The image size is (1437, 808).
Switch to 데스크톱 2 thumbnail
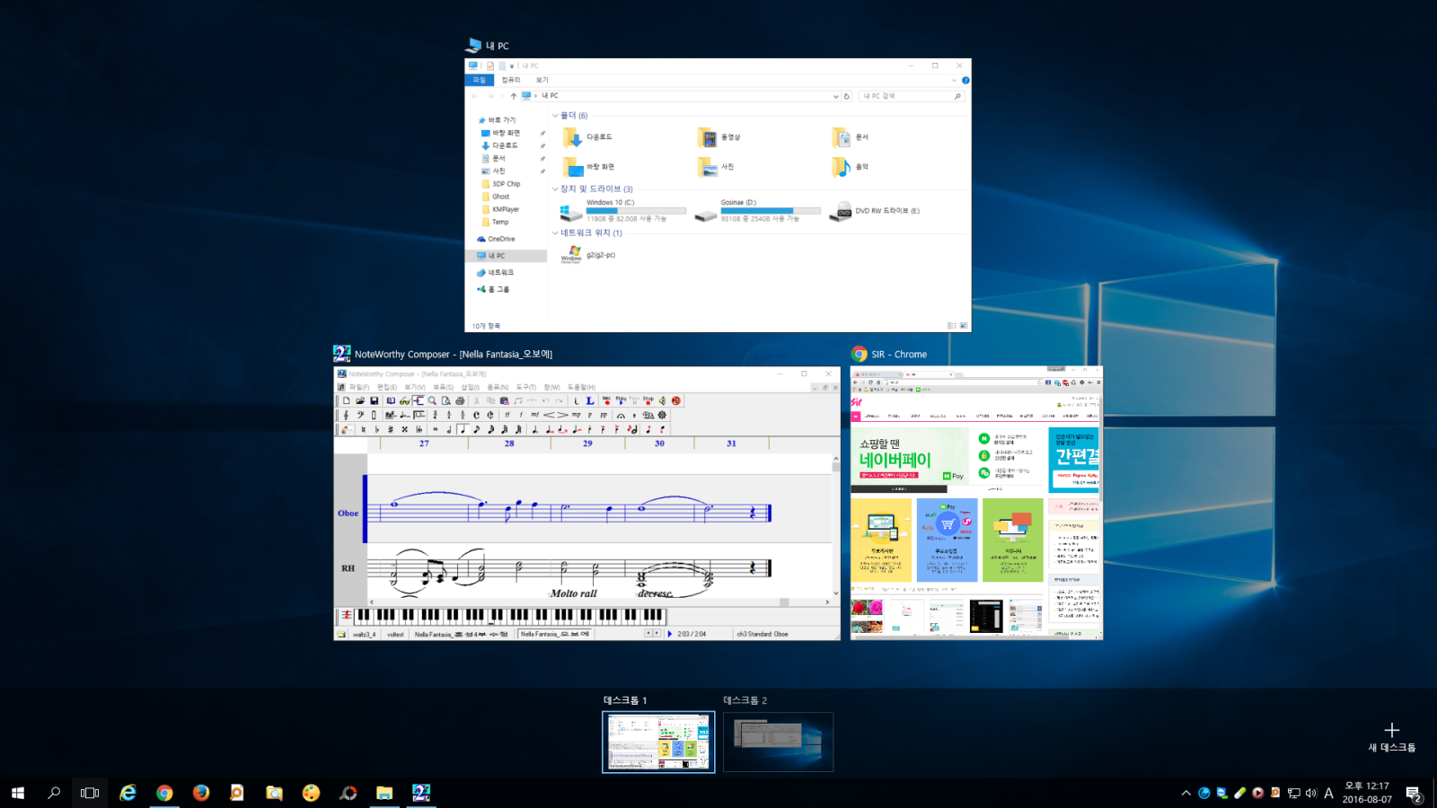coord(778,742)
